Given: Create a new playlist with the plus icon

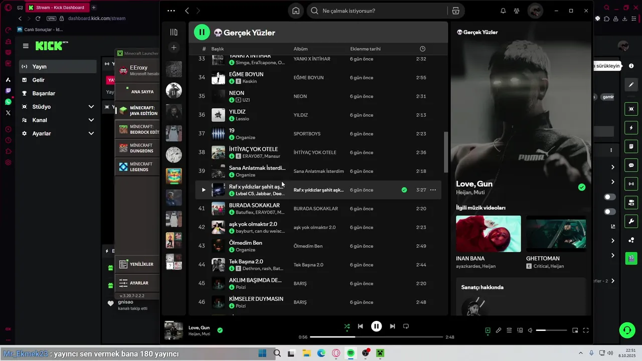Looking at the screenshot, I should [174, 48].
